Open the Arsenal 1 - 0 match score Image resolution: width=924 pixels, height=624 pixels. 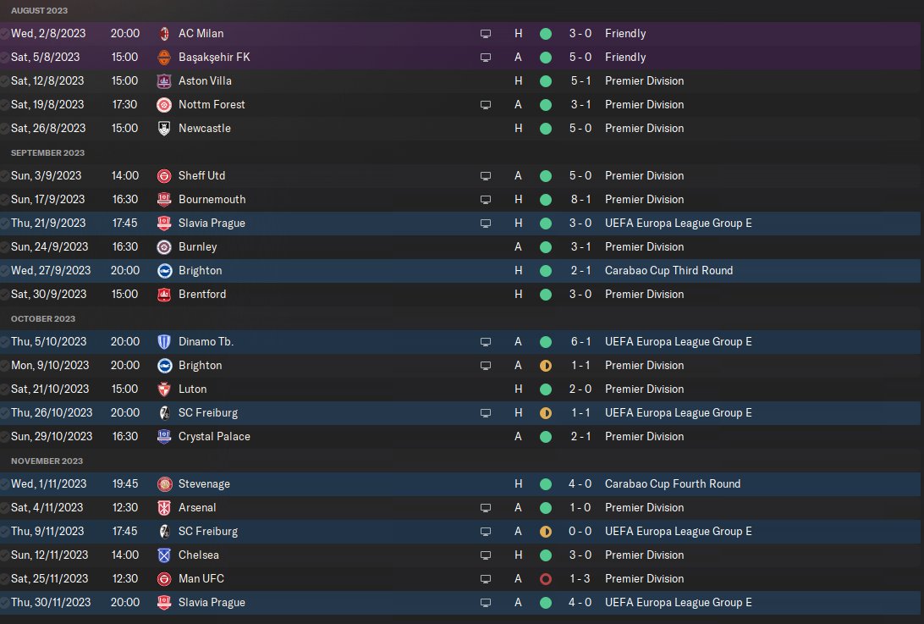coord(580,507)
